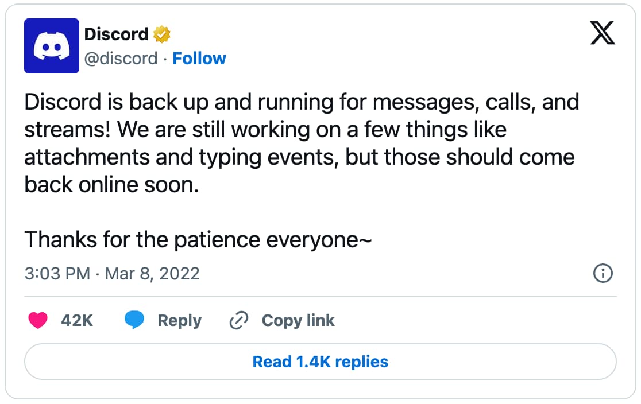Like the tweet with heart icon
The image size is (641, 404).
click(x=38, y=320)
